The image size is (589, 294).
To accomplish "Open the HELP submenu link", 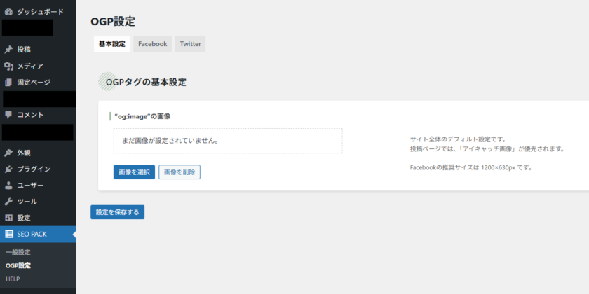I will [x=13, y=279].
